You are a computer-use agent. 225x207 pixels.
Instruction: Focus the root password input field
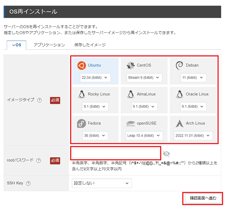(x=115, y=153)
